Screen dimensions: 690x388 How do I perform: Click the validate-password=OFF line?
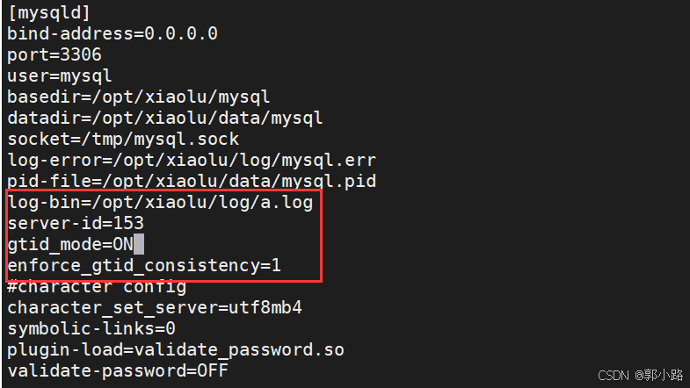118,370
